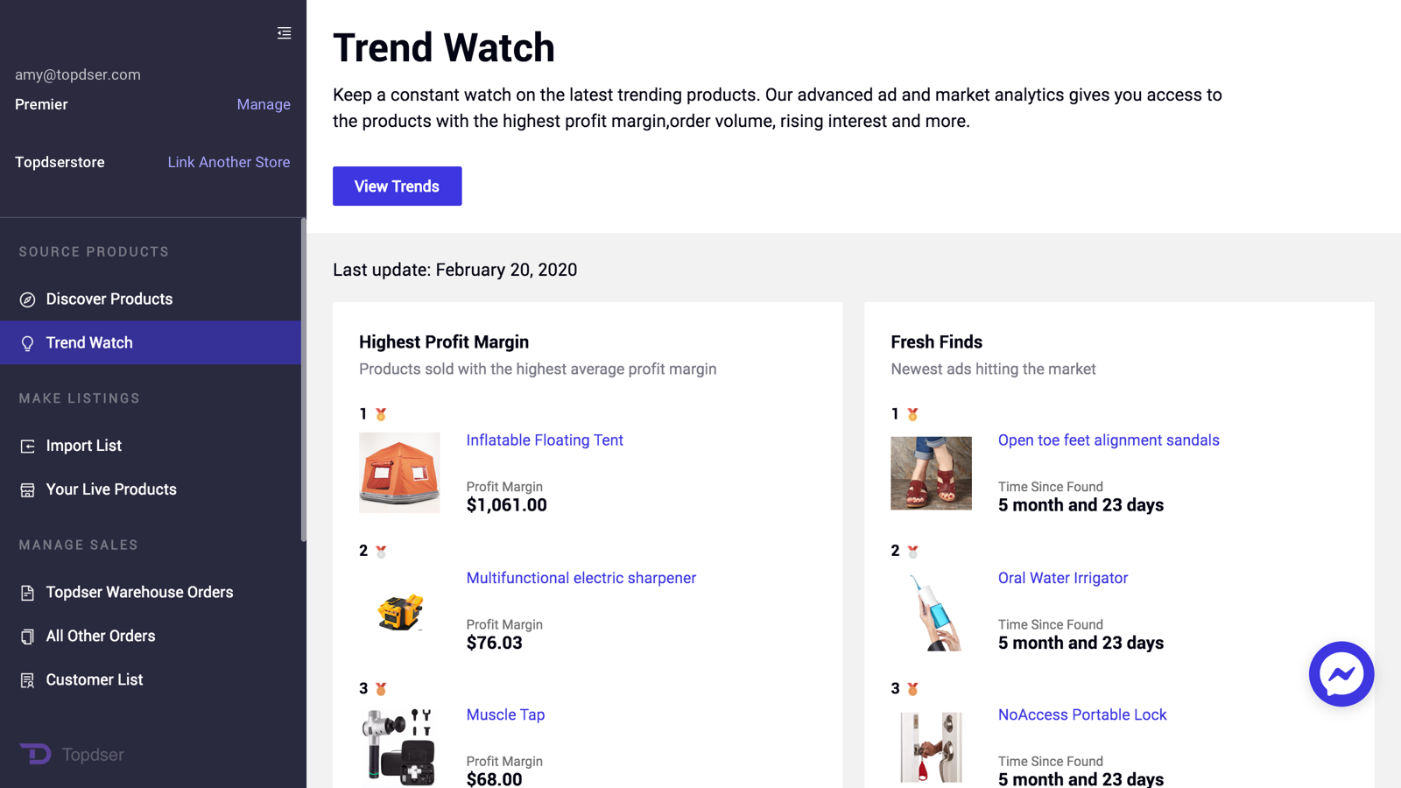
Task: Collapse the sidebar with the menu toggle icon
Action: coord(284,33)
